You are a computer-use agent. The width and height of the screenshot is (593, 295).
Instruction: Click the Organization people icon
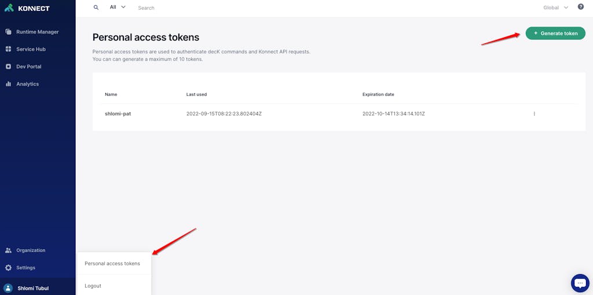[9, 250]
